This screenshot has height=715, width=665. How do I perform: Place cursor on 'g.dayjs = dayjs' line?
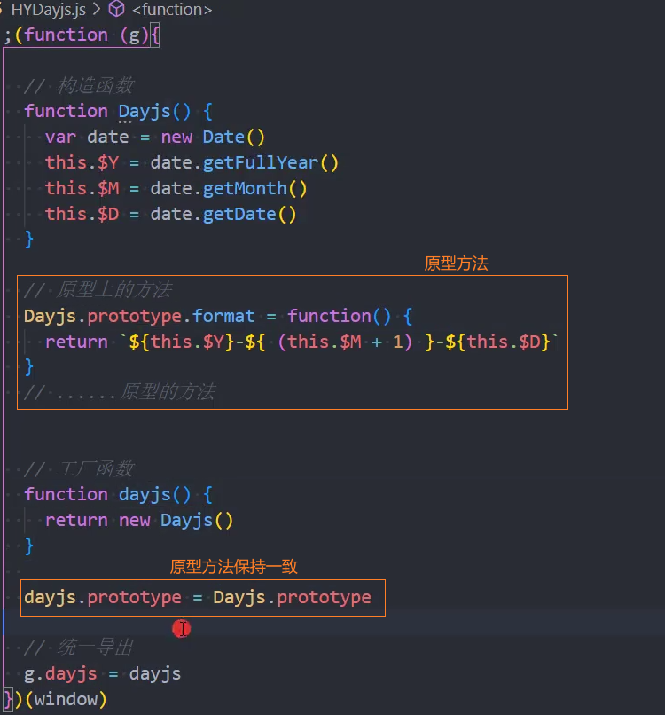point(102,673)
